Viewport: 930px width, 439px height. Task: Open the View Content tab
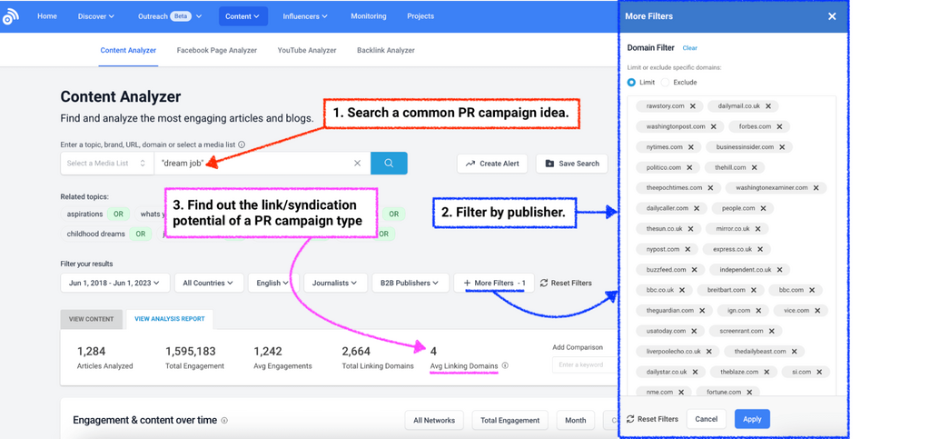tap(91, 319)
